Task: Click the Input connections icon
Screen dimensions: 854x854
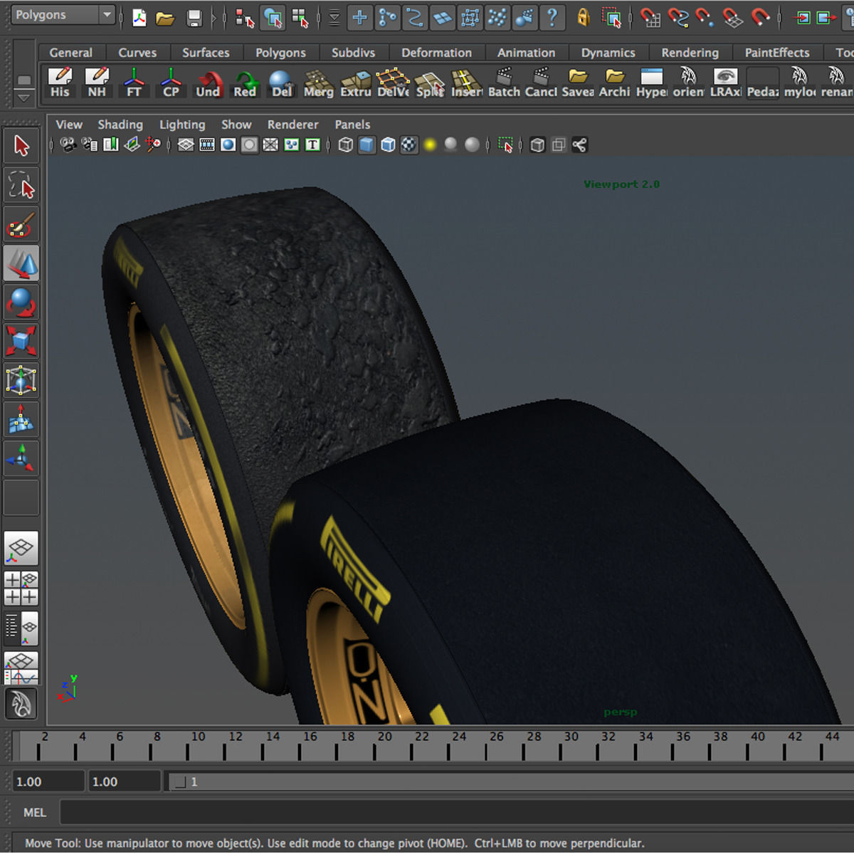Action: click(803, 17)
